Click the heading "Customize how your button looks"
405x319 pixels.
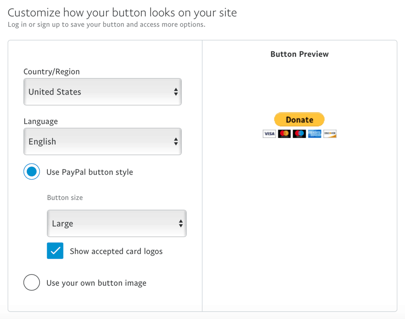(x=122, y=12)
